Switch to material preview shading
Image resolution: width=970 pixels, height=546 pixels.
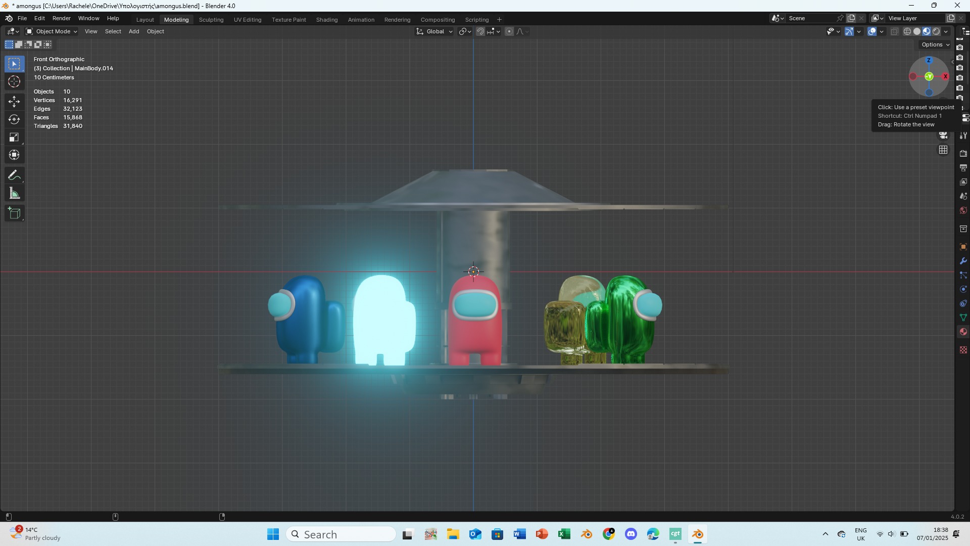coord(927,31)
